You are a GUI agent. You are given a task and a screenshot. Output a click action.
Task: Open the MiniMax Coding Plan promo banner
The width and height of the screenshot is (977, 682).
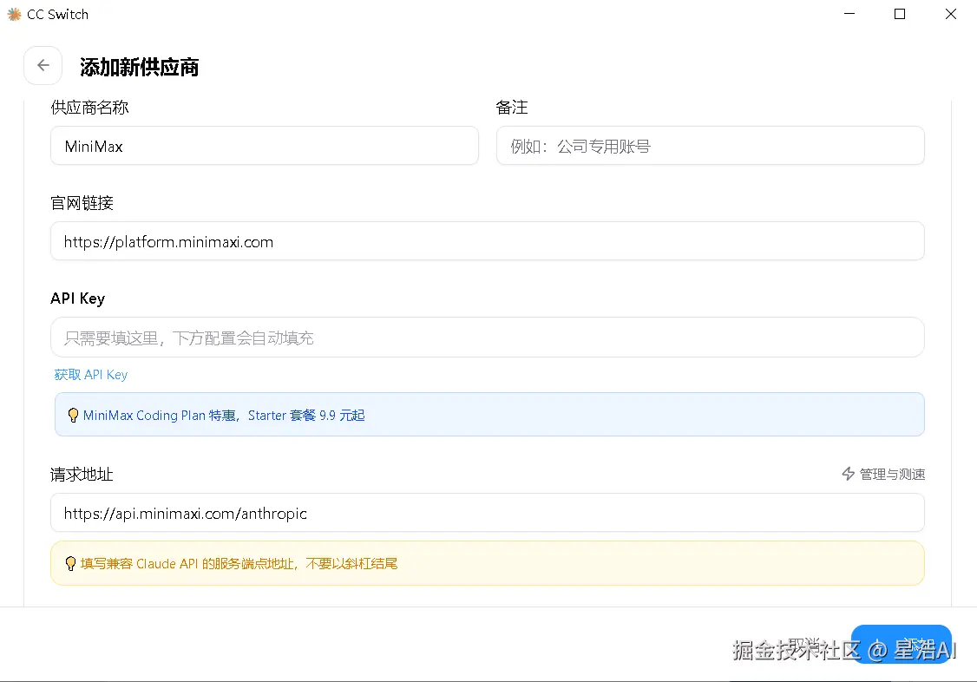click(489, 415)
